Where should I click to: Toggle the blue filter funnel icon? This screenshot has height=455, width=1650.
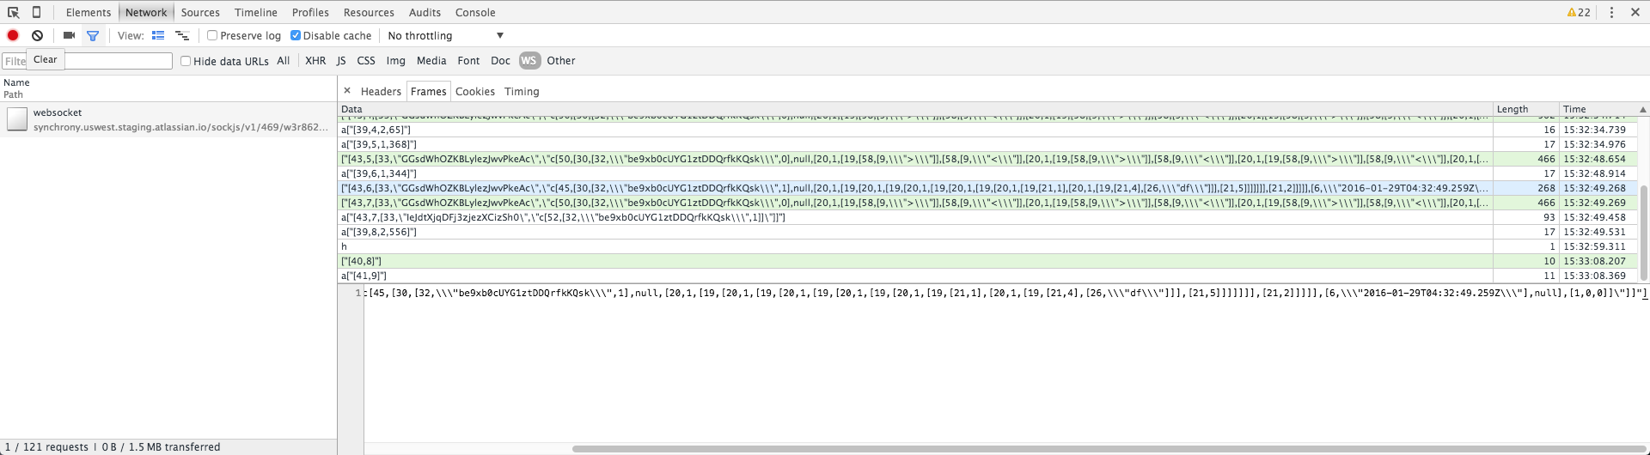tap(93, 35)
